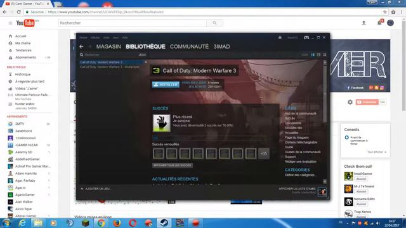406x228 pixels.
Task: Open Steam notifications inbox icon
Action: pos(280,37)
